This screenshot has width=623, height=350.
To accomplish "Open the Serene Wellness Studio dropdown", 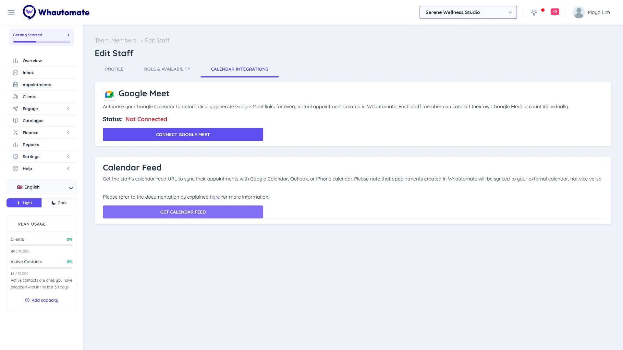I will coord(468,12).
